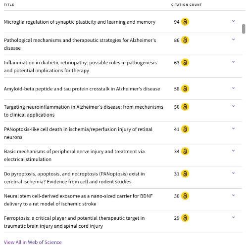Screen dimensions: 247x246
Task: Click the Citation Count column header
Action: 187,5
